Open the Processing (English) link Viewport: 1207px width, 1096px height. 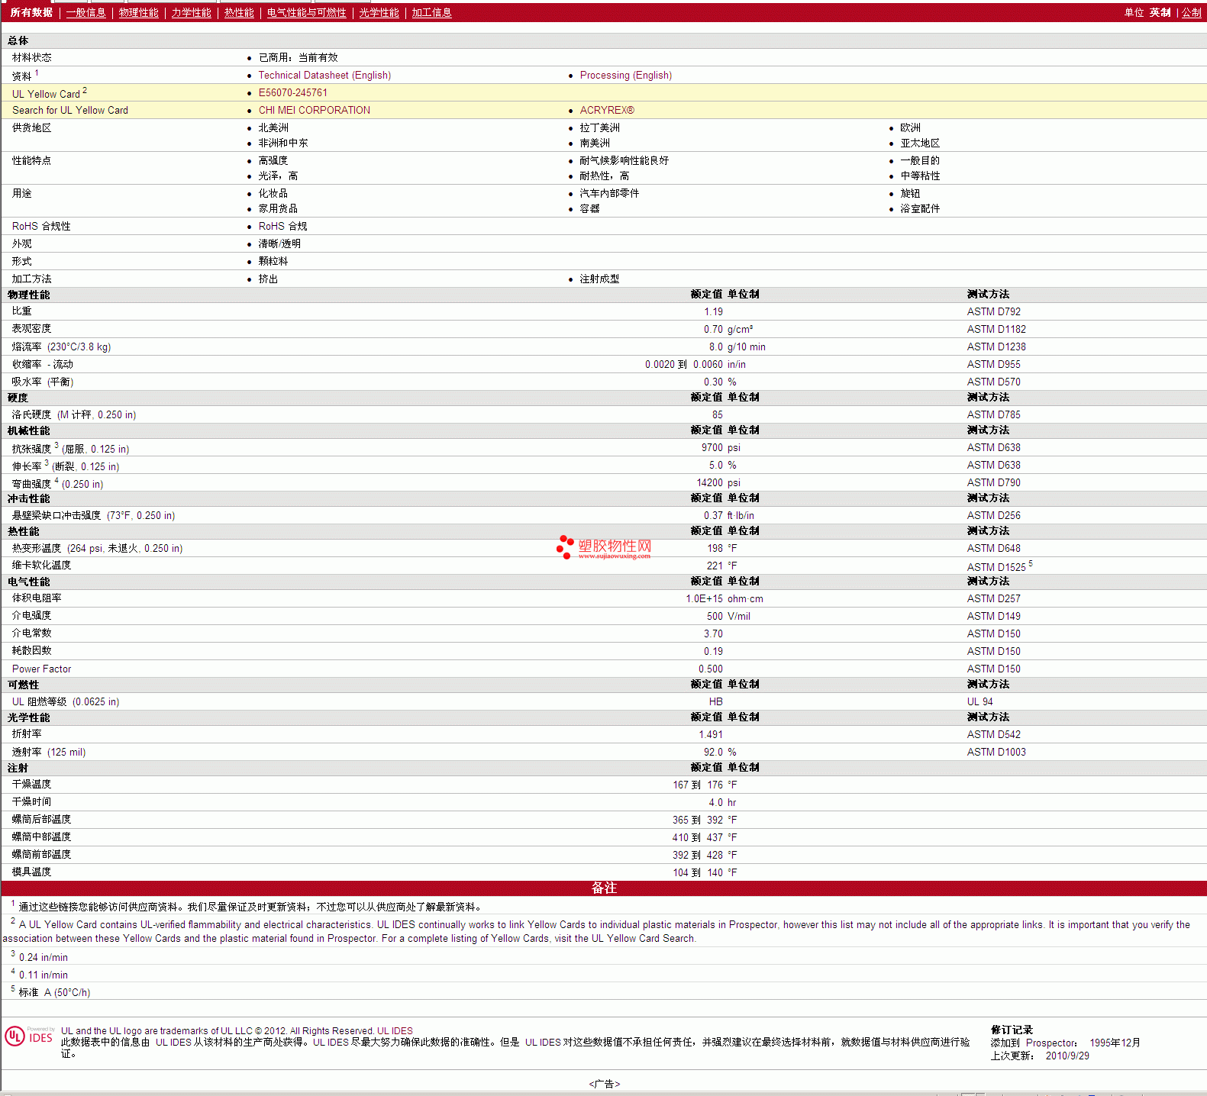(625, 76)
